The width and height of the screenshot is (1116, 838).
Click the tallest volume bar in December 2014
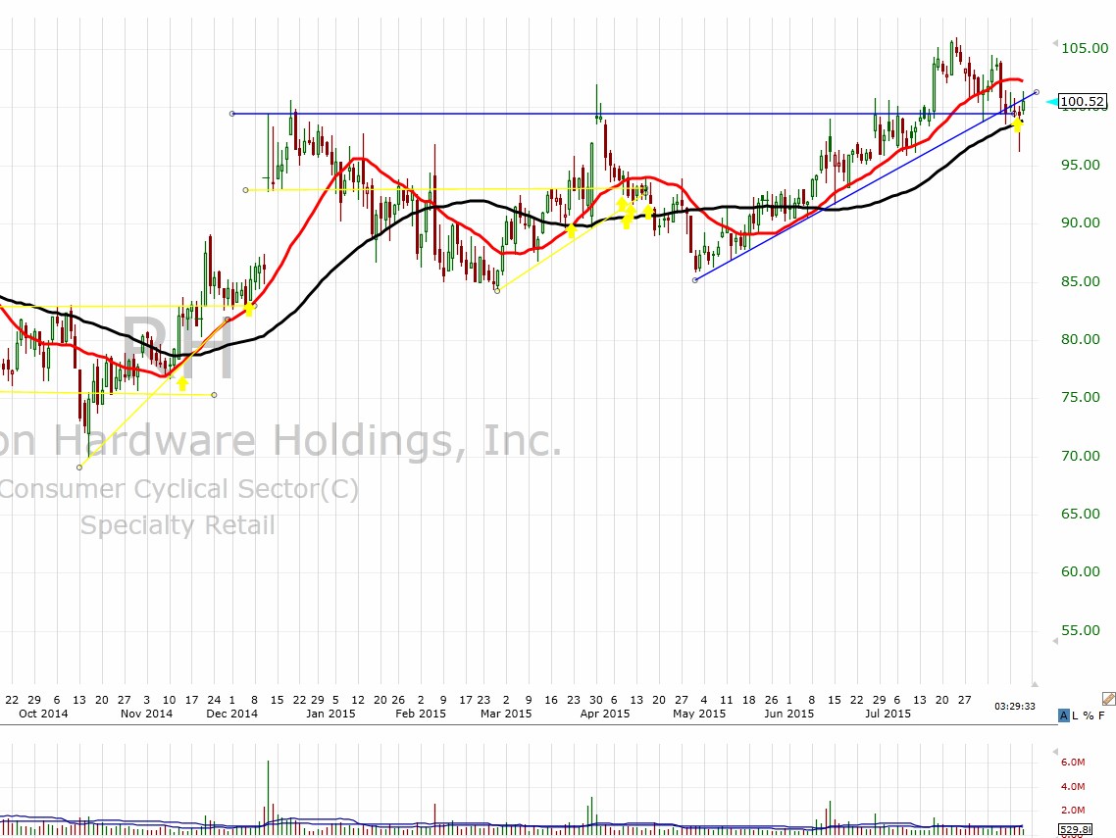269,798
